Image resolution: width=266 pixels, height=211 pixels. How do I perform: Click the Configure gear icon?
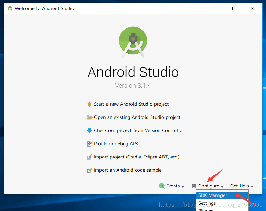click(x=194, y=186)
